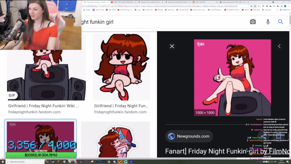Run the search with the blue magnifier icon
The height and width of the screenshot is (164, 291).
tap(281, 22)
